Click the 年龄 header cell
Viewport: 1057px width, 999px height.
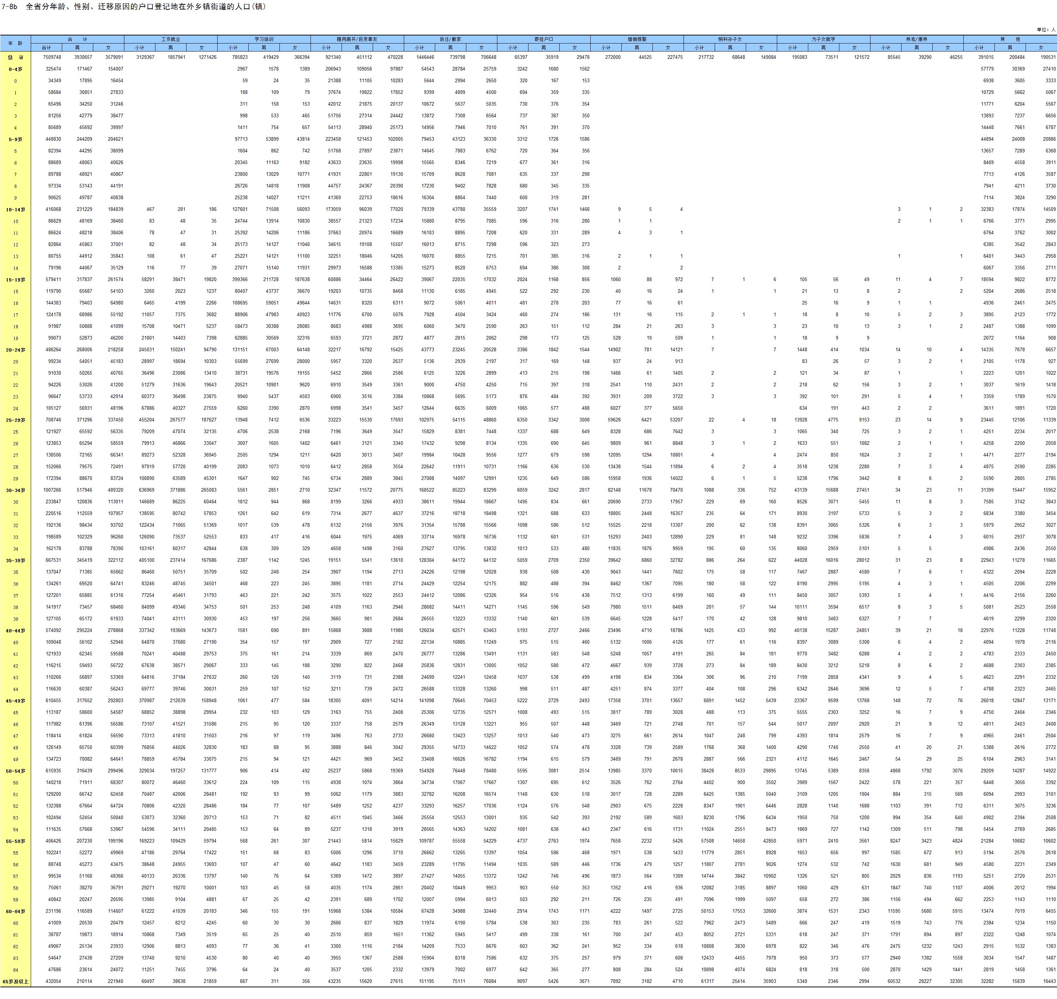15,43
